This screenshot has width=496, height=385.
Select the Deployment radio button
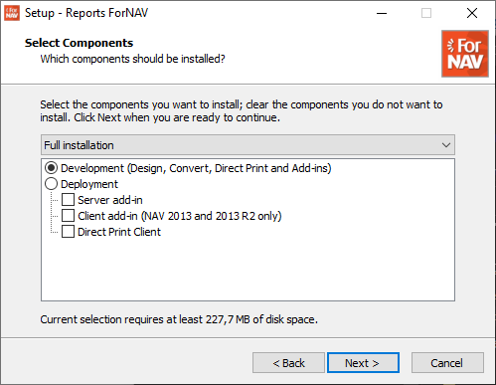tap(51, 184)
